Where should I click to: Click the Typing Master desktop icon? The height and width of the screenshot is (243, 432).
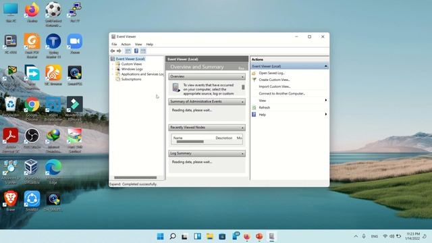53,45
